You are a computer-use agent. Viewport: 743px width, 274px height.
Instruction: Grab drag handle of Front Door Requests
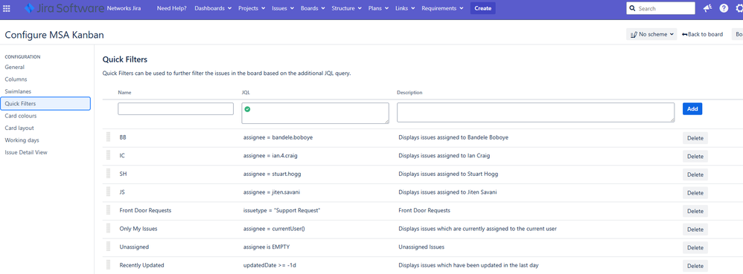[108, 209]
